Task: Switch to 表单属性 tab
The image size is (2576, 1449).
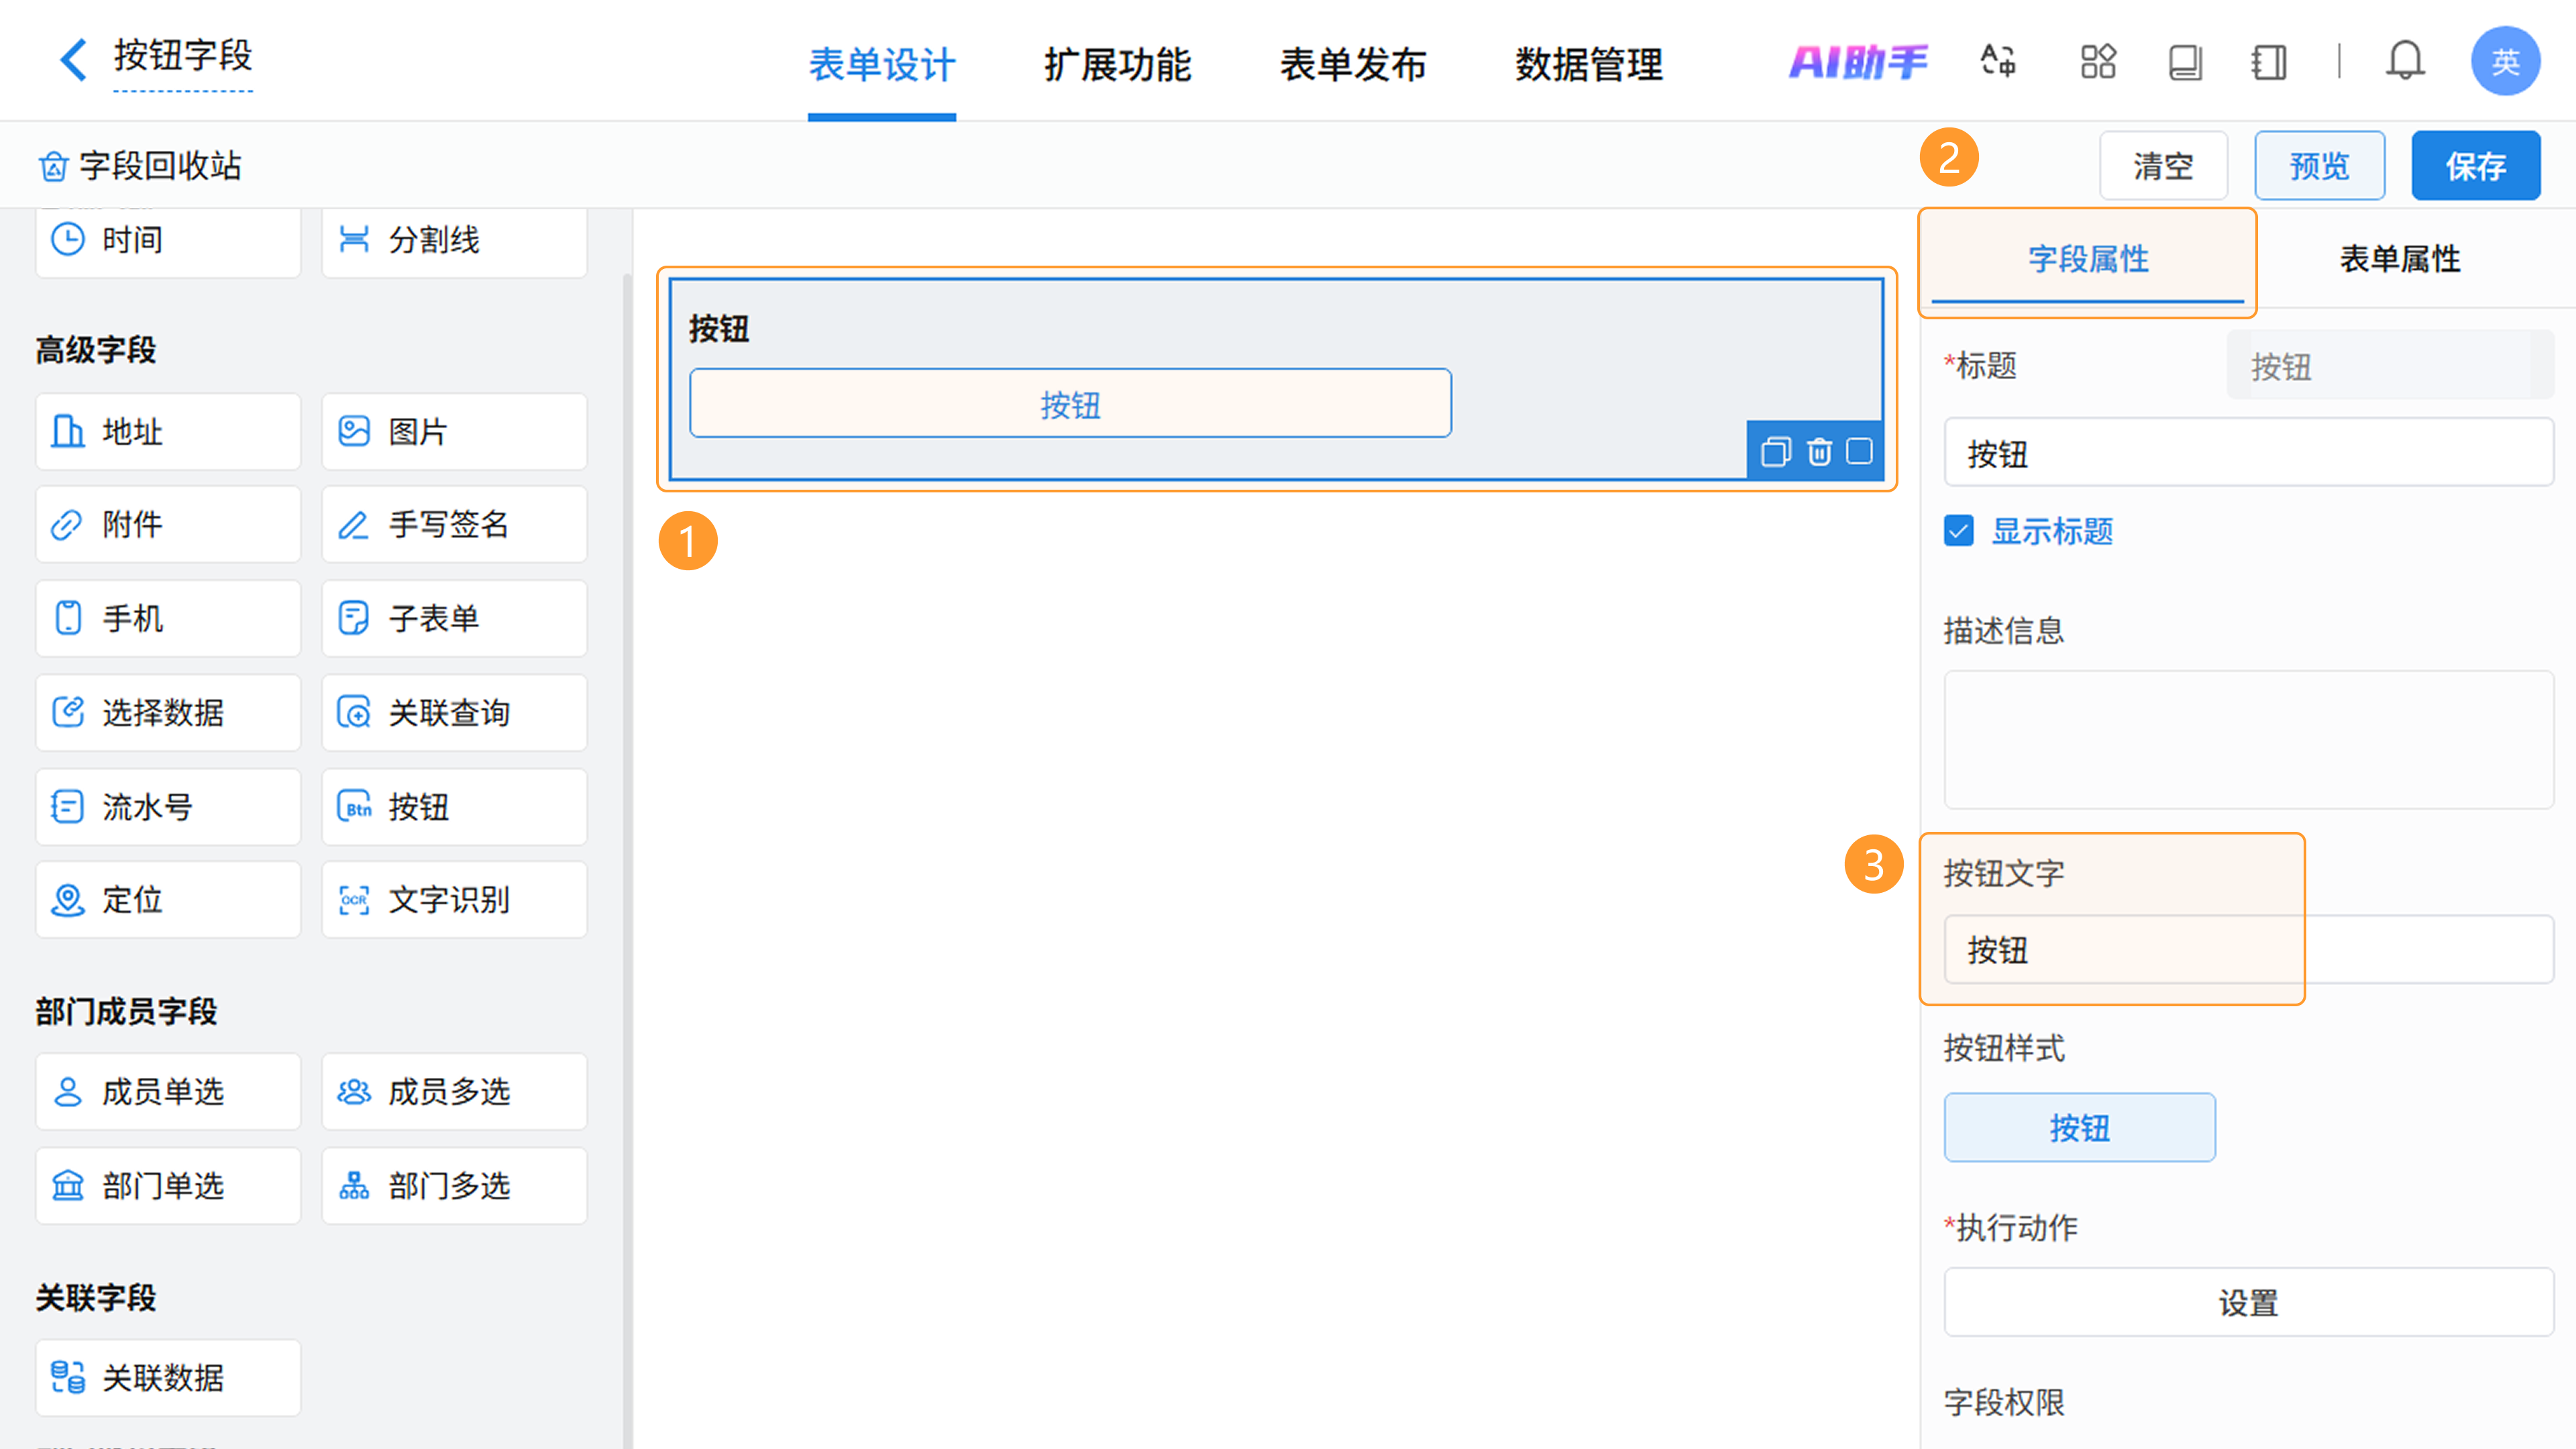Action: pyautogui.click(x=2399, y=259)
